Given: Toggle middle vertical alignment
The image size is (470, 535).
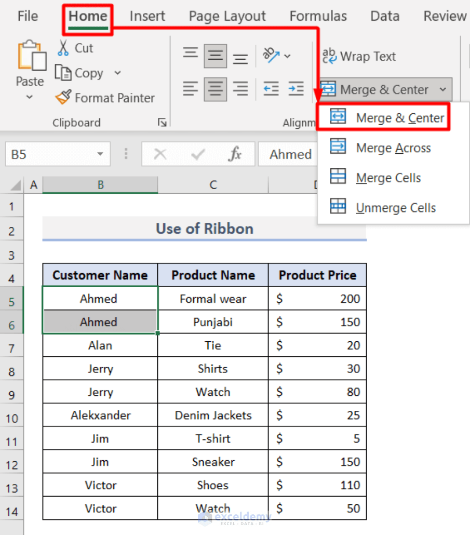Looking at the screenshot, I should coord(215,54).
